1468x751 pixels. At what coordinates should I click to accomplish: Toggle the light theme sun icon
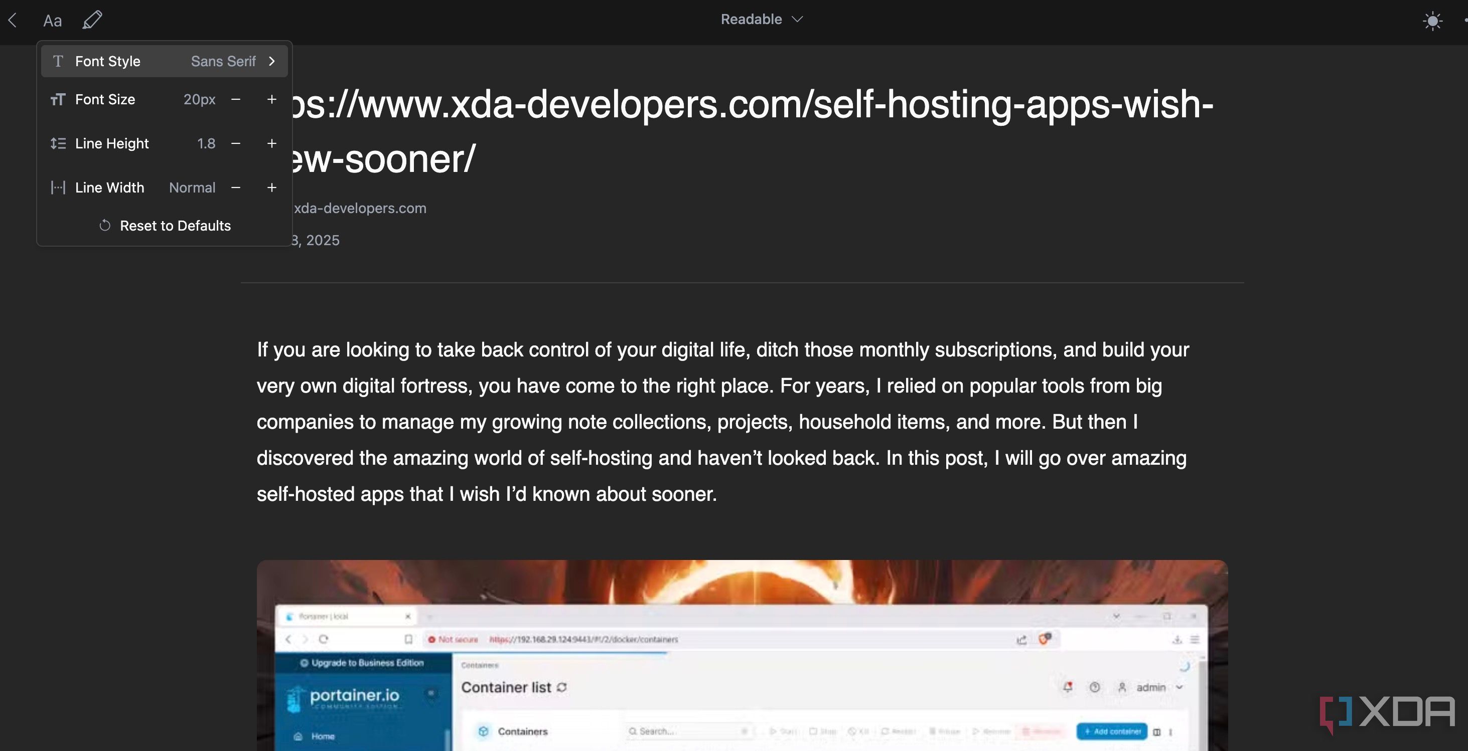pyautogui.click(x=1432, y=22)
